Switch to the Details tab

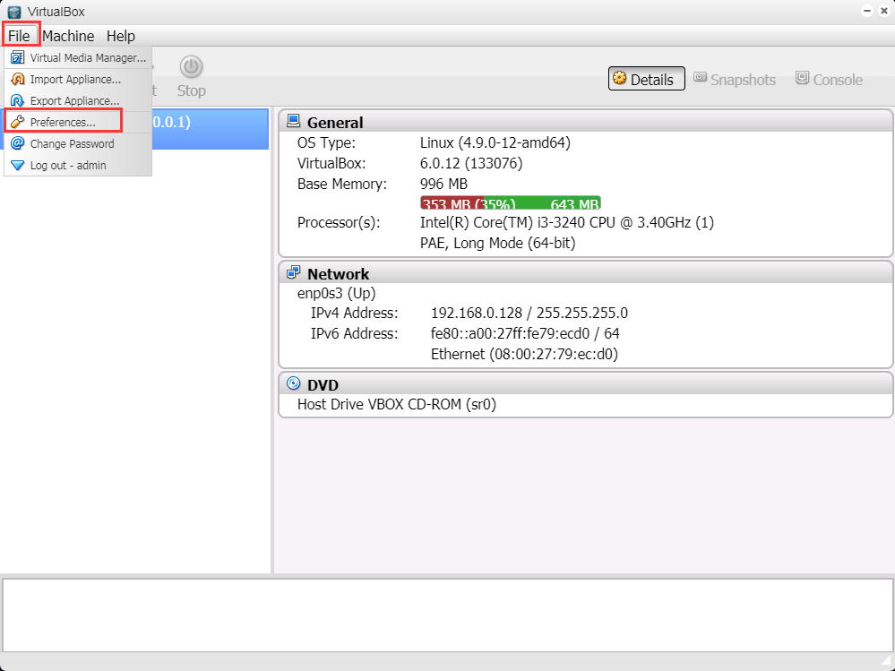click(x=647, y=80)
